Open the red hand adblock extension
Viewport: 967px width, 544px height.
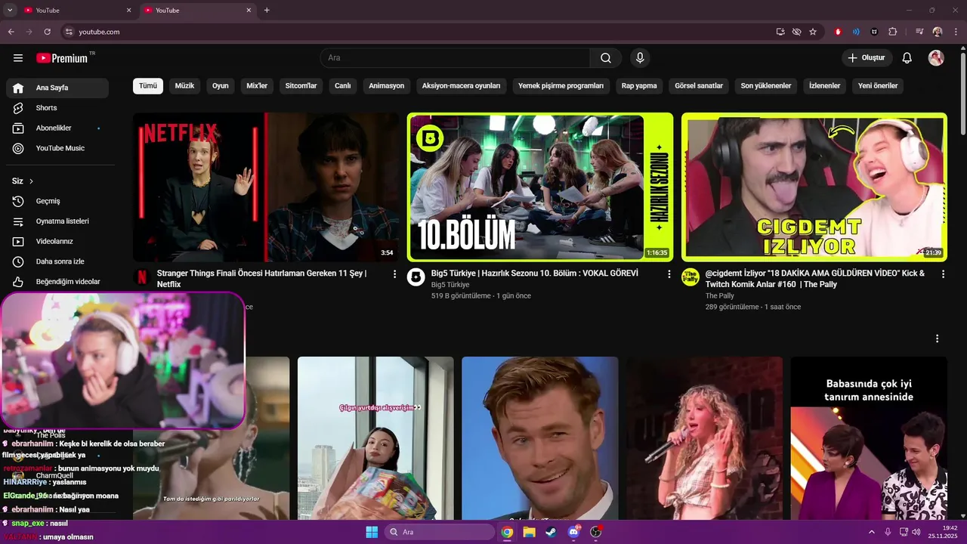838,32
